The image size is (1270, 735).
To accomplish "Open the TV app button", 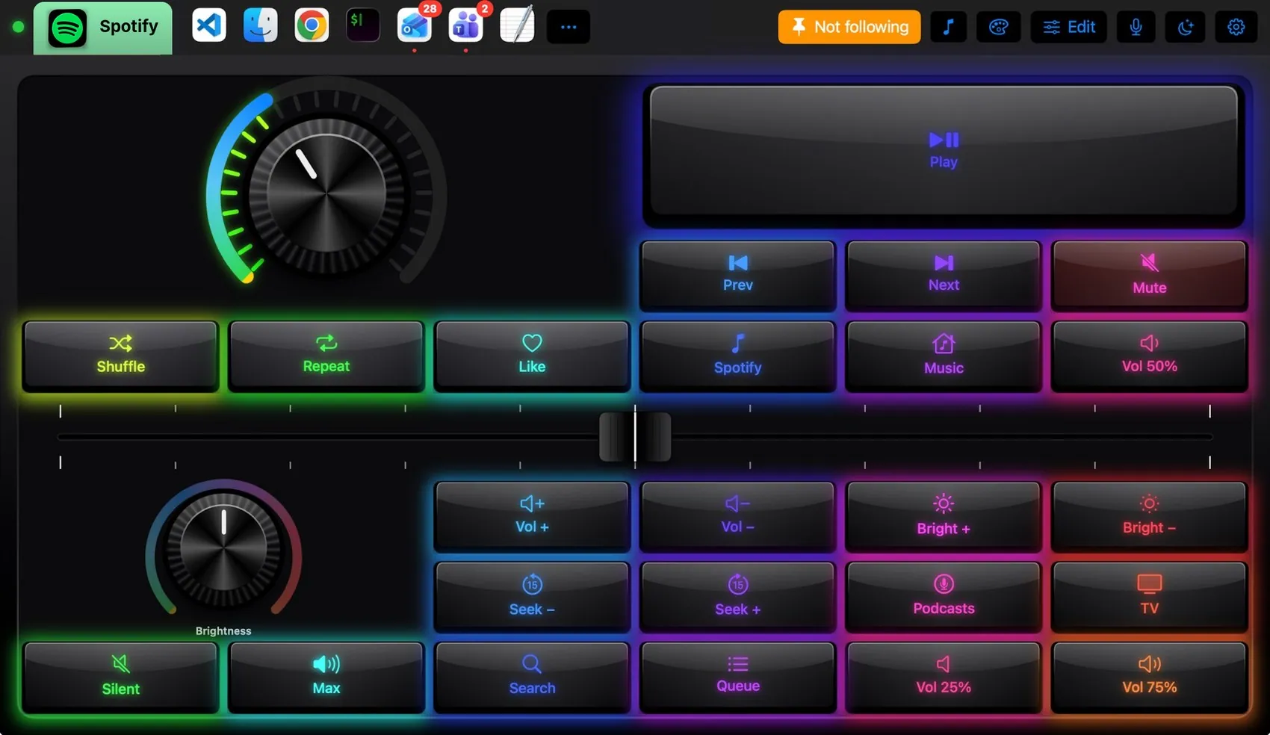I will click(1149, 597).
